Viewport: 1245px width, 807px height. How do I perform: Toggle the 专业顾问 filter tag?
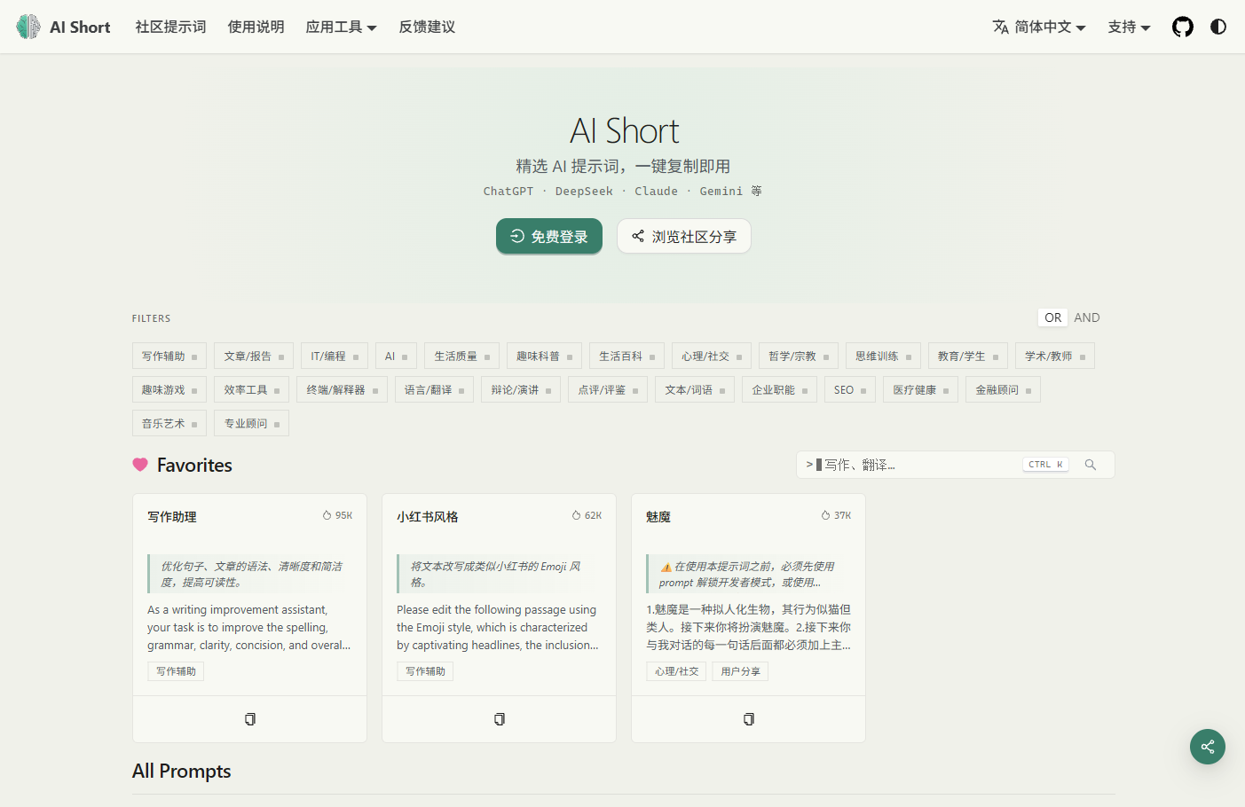(x=251, y=423)
